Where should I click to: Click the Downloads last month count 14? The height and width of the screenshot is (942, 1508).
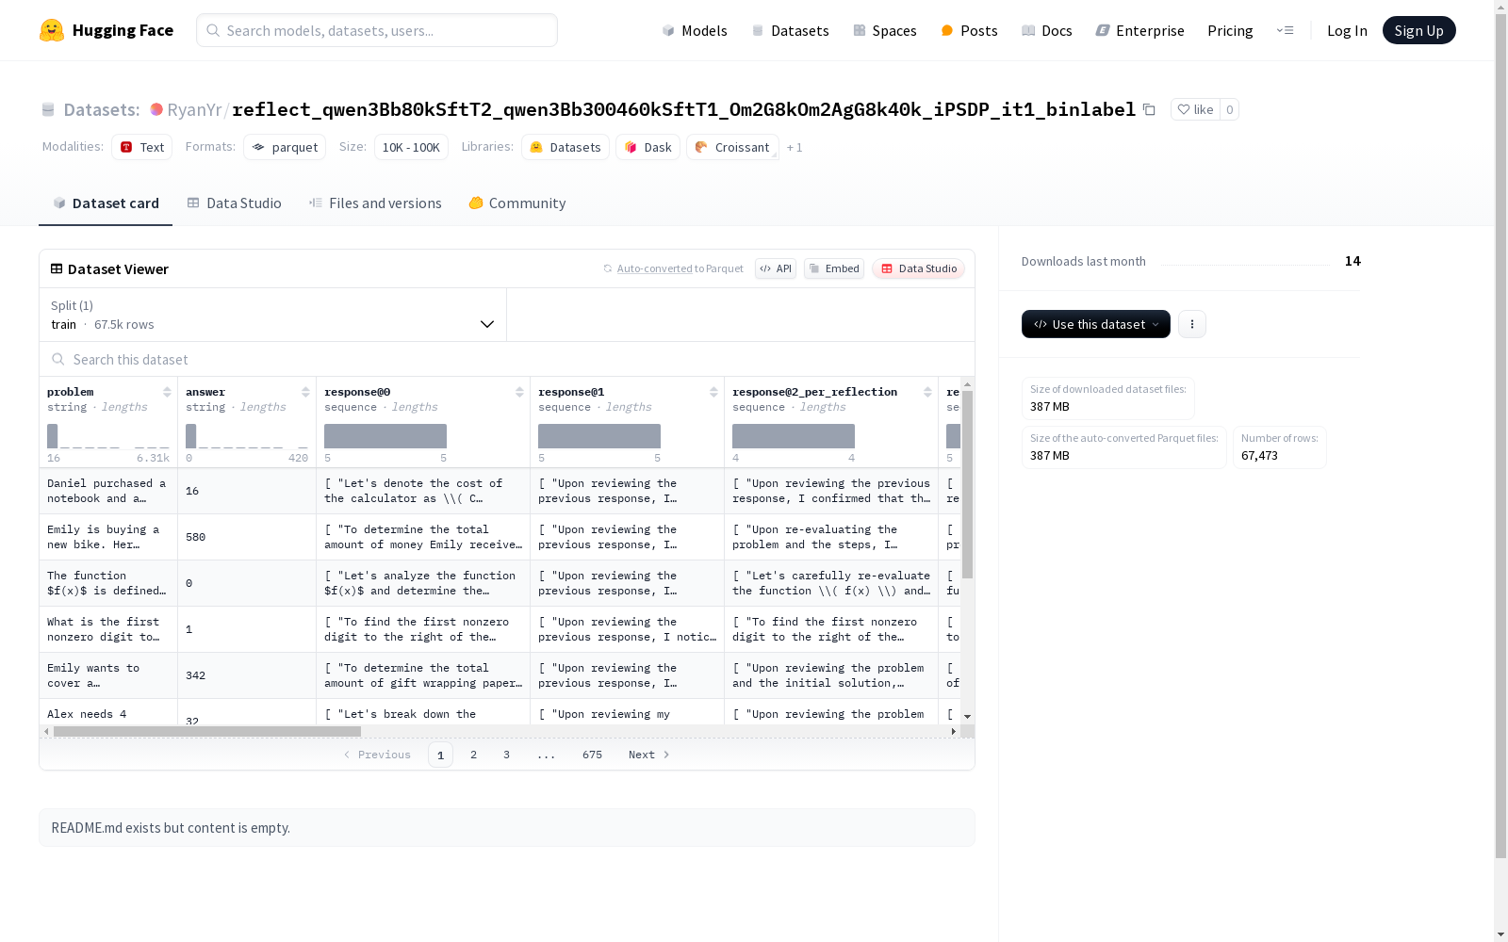(x=1352, y=261)
